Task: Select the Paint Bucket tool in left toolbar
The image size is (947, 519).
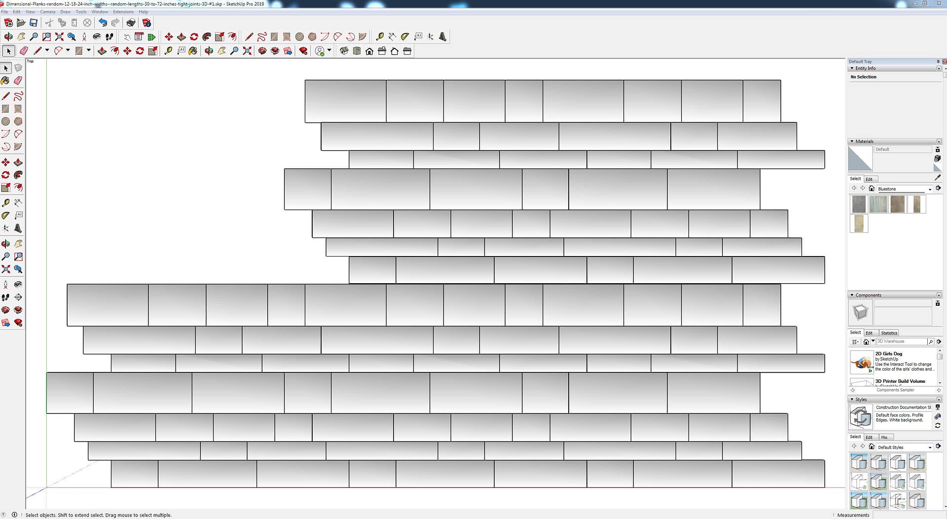Action: pos(5,80)
